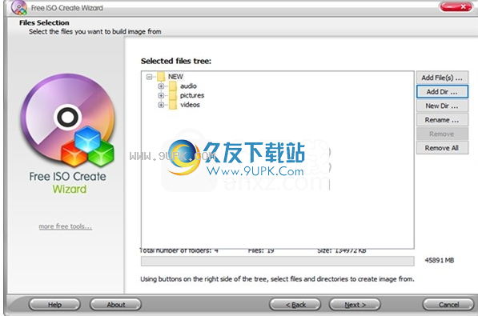
Task: Click the disc capacity progress bar
Action: [x=277, y=261]
